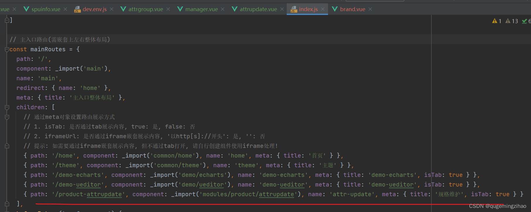Click the '/product-attrupdate' path string

(88, 194)
